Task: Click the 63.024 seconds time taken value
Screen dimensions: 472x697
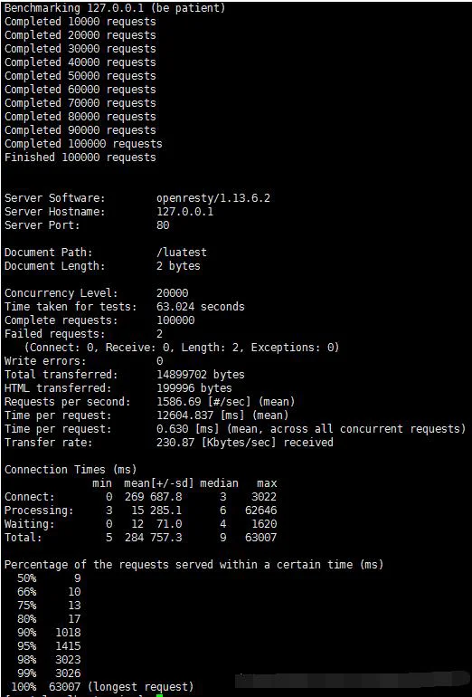Action: (x=200, y=307)
